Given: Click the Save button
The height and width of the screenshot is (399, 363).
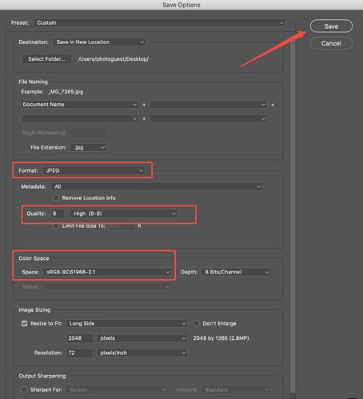Looking at the screenshot, I should click(331, 26).
